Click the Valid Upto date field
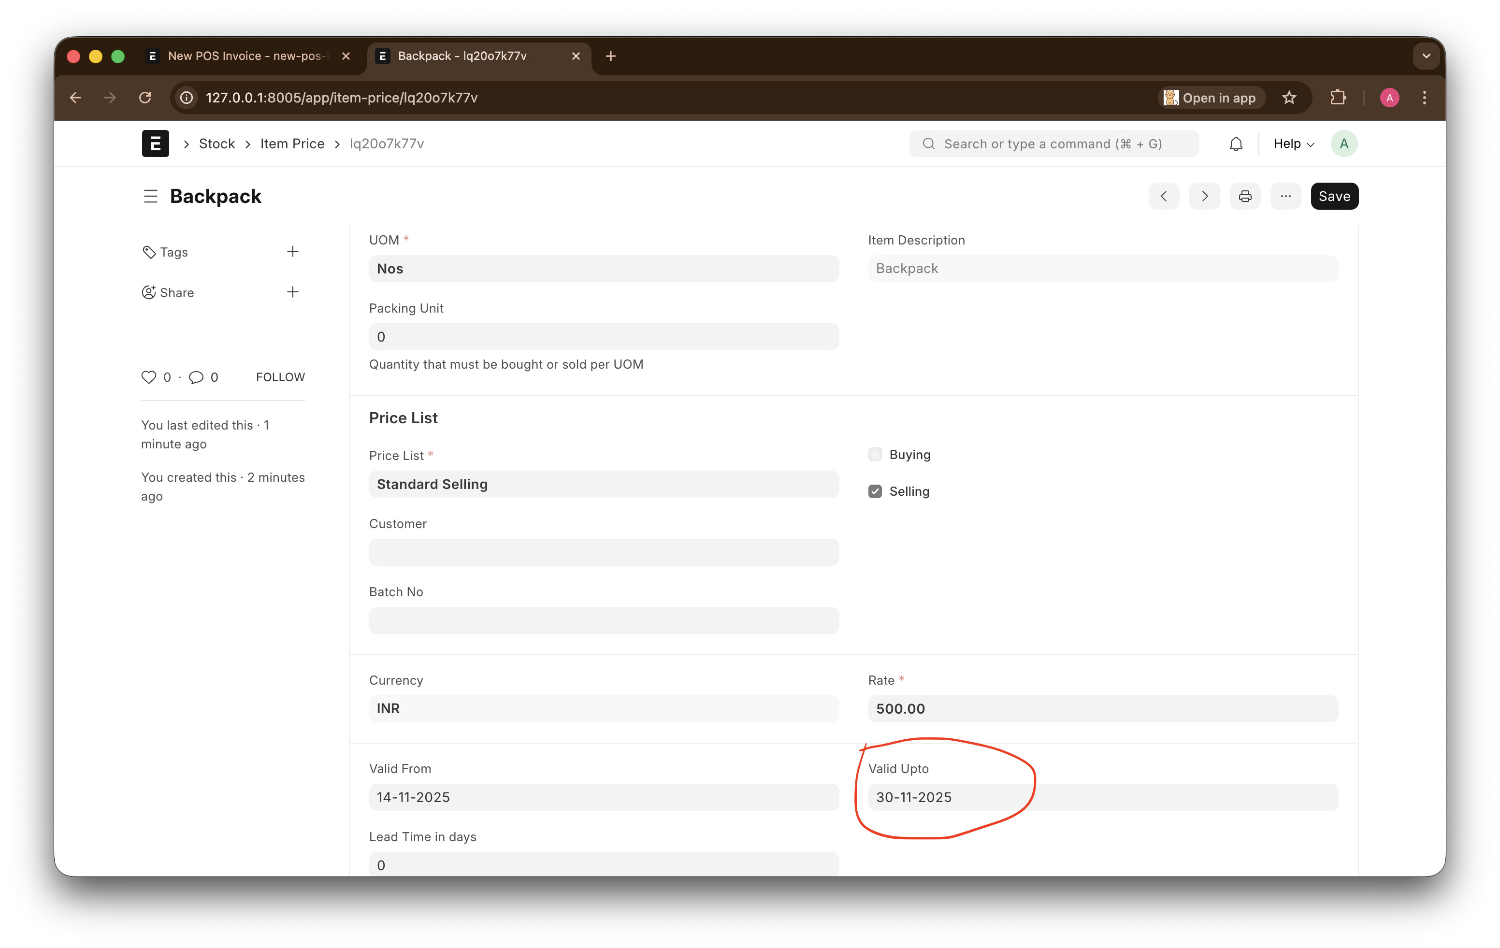 tap(1103, 797)
